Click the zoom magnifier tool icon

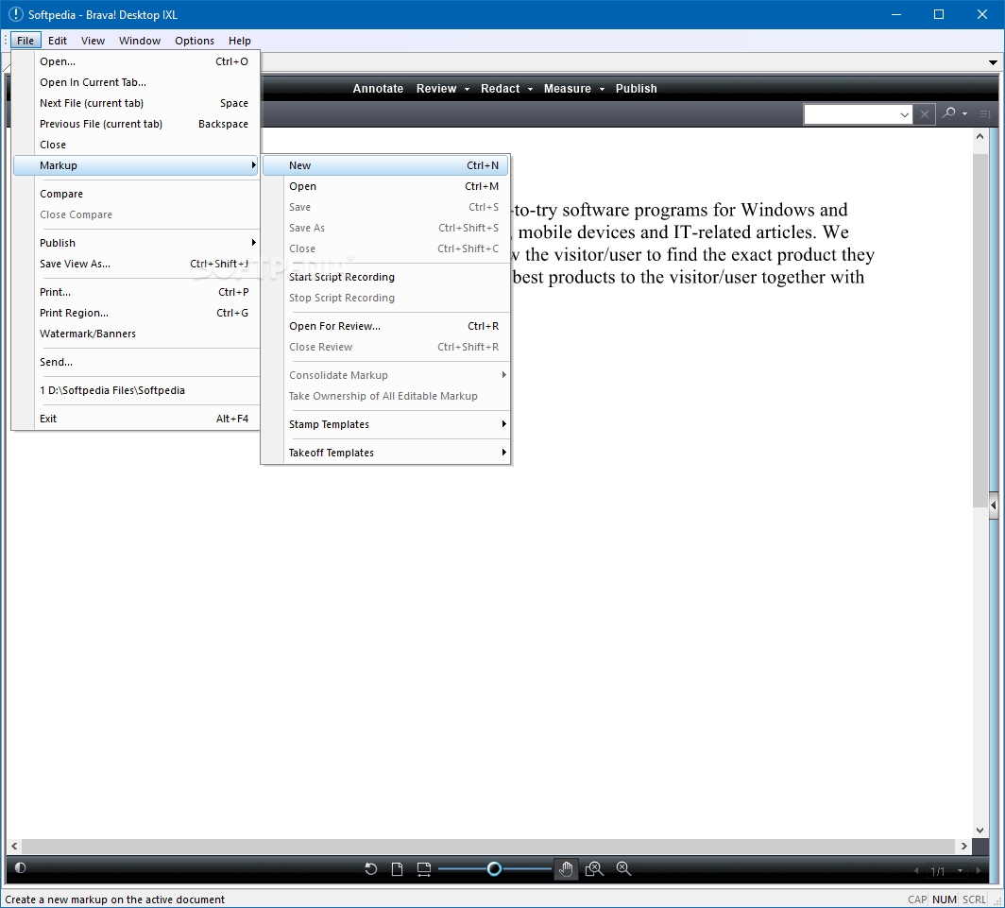(x=623, y=869)
